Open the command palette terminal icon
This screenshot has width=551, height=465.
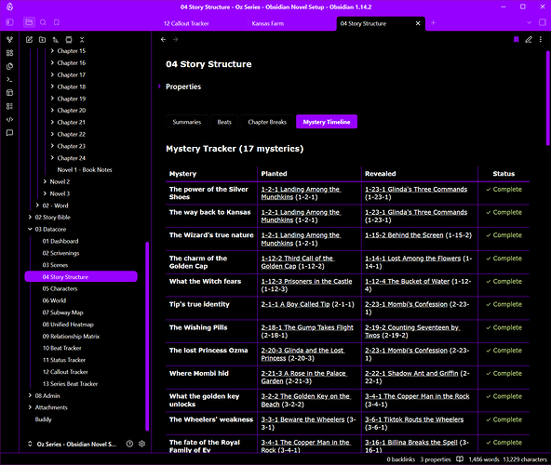pyautogui.click(x=10, y=80)
